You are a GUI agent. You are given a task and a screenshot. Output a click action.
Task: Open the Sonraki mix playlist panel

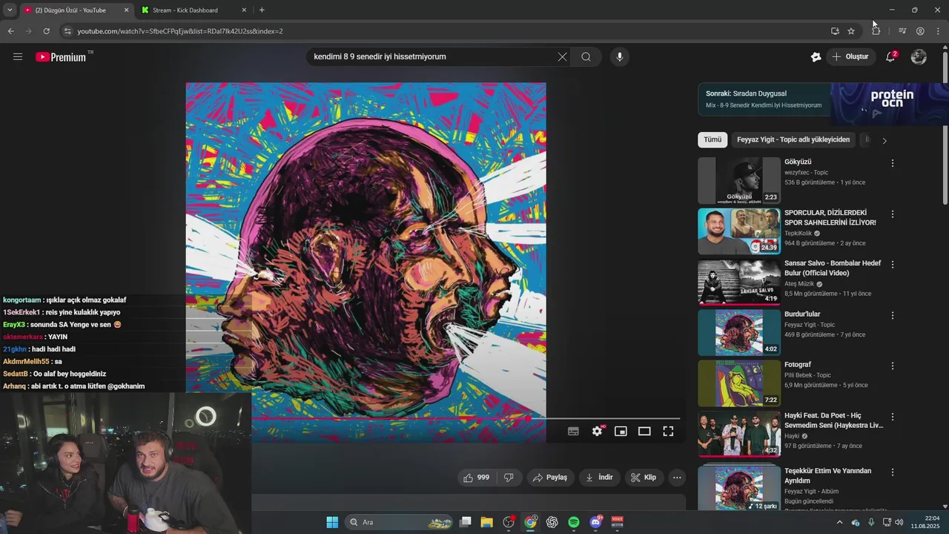point(764,99)
